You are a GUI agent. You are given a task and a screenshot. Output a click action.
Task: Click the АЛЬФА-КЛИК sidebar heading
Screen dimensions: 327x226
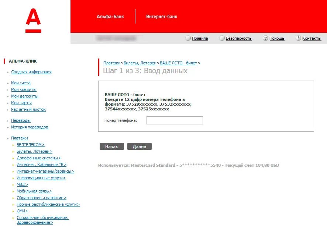[x=23, y=61]
